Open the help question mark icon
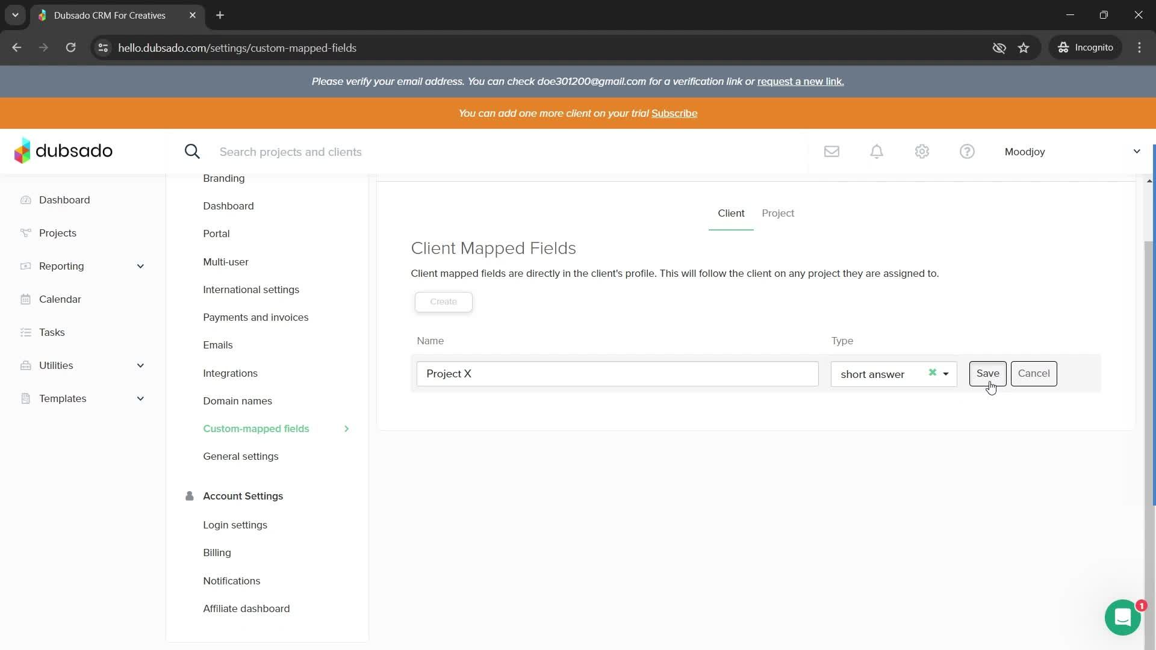The height and width of the screenshot is (650, 1156). point(967,152)
